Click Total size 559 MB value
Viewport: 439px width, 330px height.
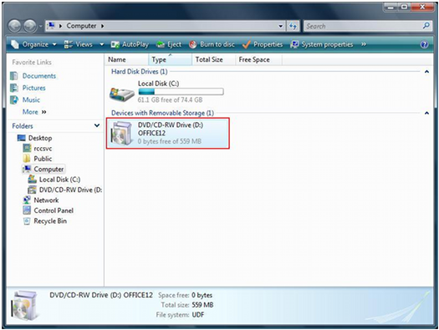coord(202,305)
